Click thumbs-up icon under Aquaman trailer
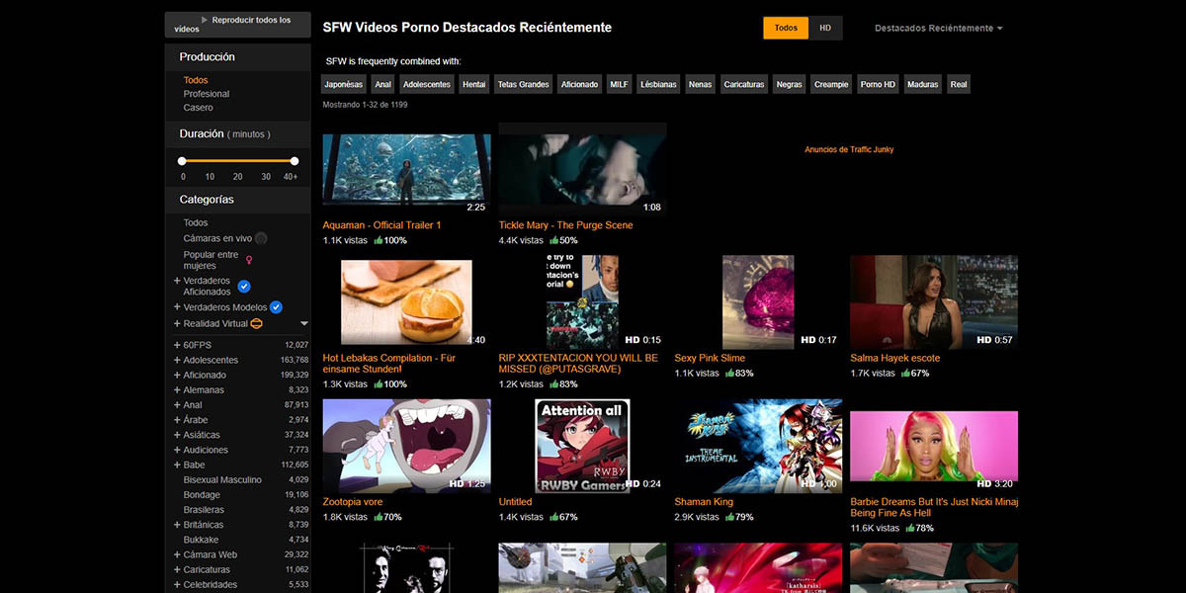 coord(379,240)
